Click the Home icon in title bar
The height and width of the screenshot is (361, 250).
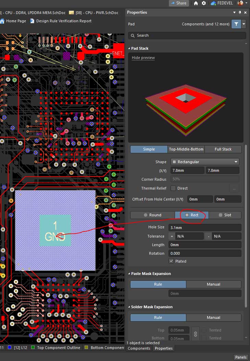[196, 3]
